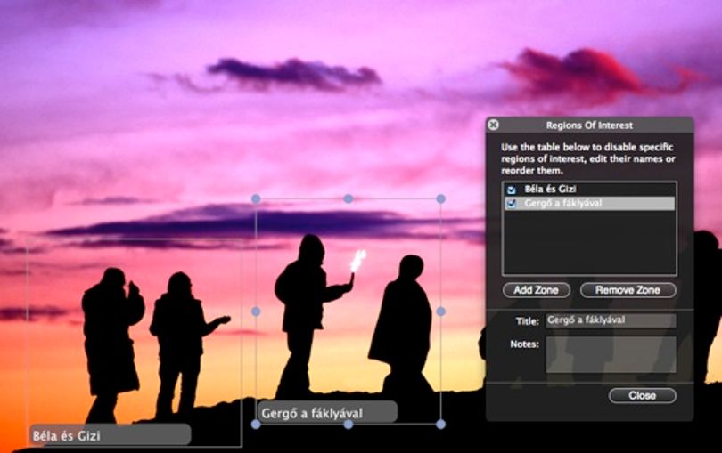Click into the Notes text area

point(611,354)
